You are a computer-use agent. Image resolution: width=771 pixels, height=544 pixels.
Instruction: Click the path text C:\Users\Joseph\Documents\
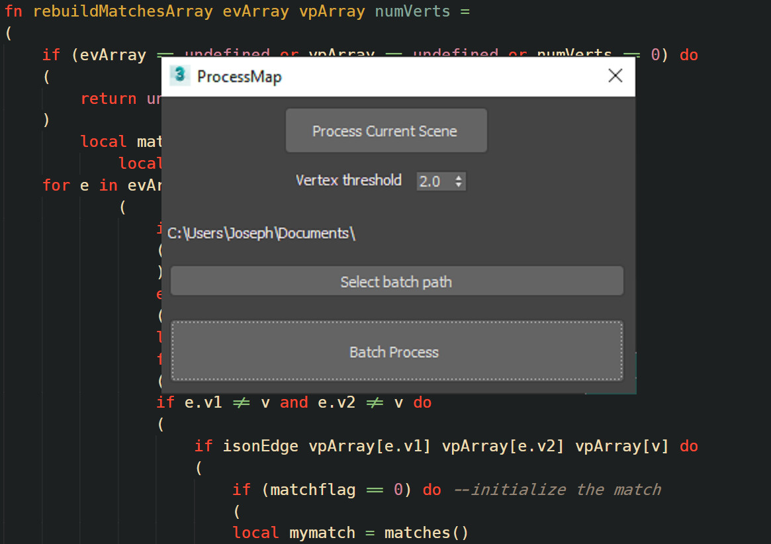(x=261, y=234)
